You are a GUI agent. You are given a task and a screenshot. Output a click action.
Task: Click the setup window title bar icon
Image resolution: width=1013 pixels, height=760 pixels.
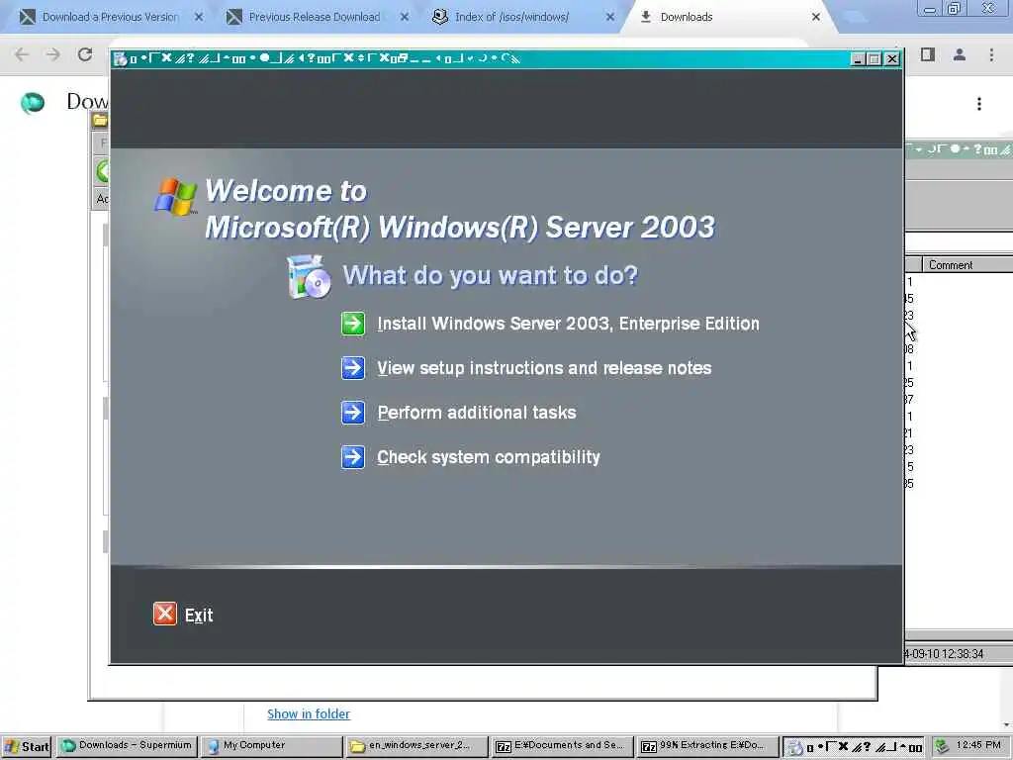[120, 58]
